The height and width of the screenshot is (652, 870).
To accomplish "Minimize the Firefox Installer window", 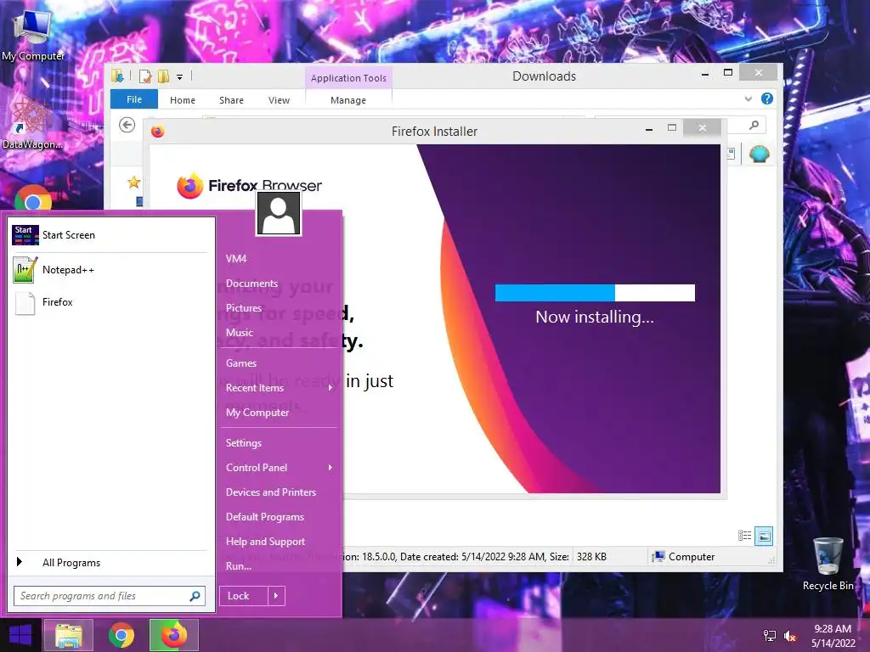I will click(x=648, y=129).
